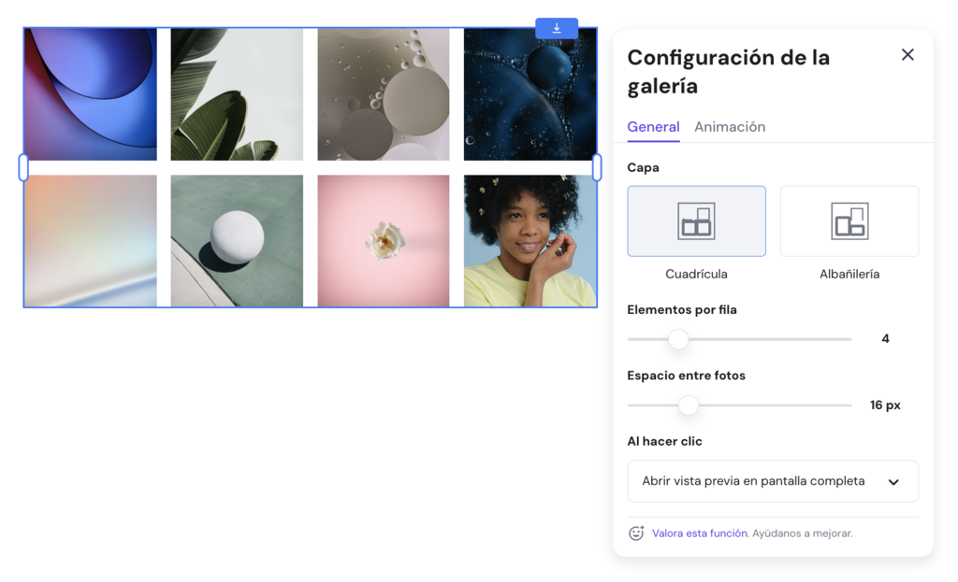The image size is (958, 582).
Task: Switch to the Animación tab
Action: click(730, 127)
